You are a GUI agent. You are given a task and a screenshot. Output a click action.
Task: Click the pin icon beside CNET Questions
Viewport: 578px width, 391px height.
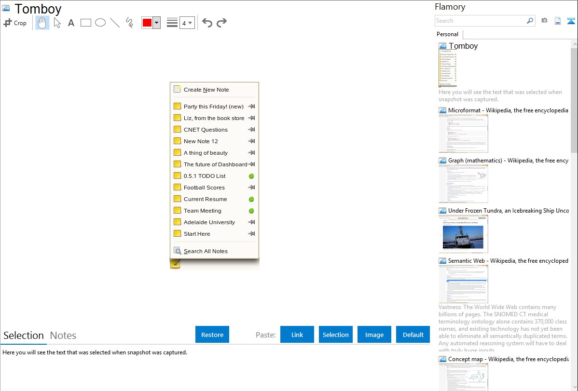[x=252, y=130]
